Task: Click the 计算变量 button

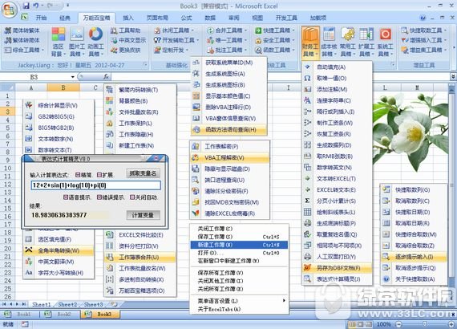Action: 143,215
